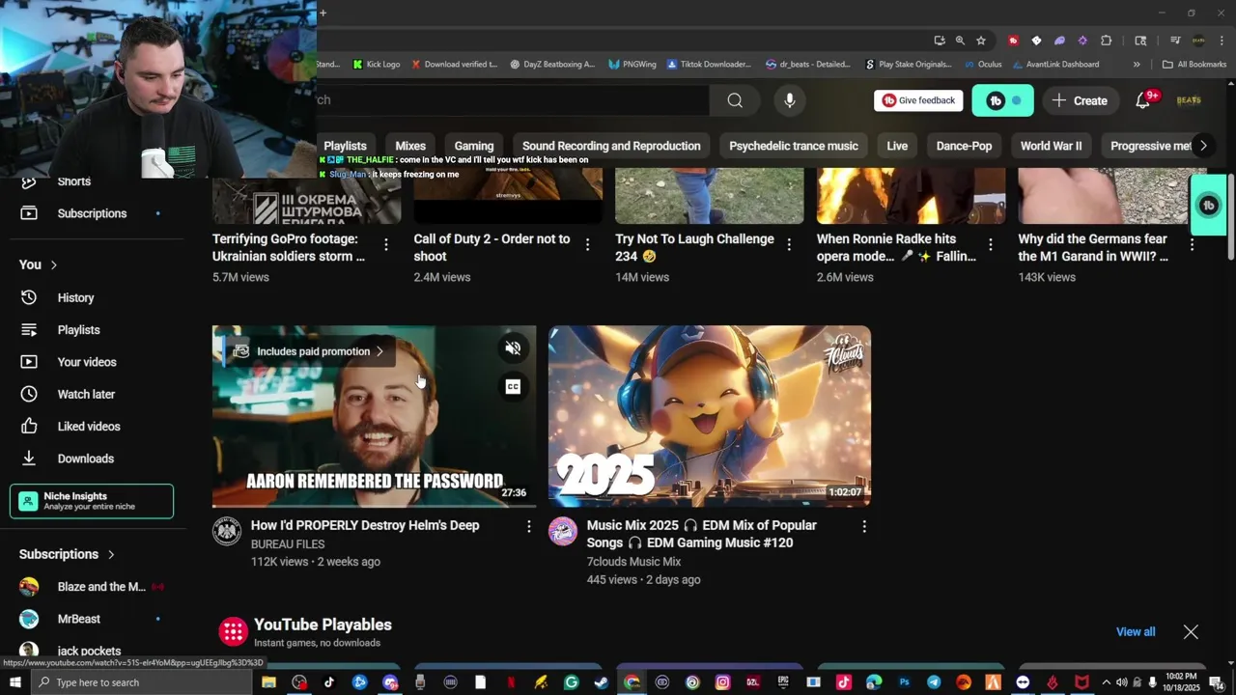Viewport: 1236px width, 695px height.
Task: Open the Chrome extensions puzzle icon
Action: click(x=1106, y=41)
